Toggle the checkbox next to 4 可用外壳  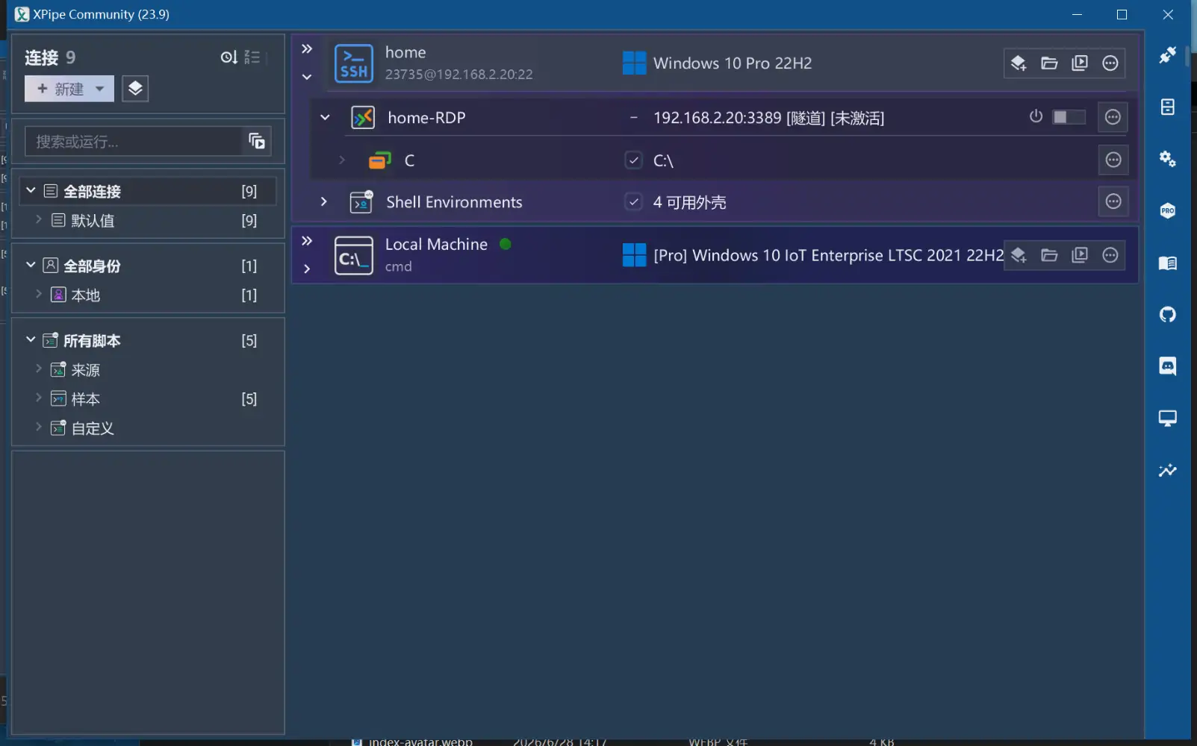pos(633,202)
